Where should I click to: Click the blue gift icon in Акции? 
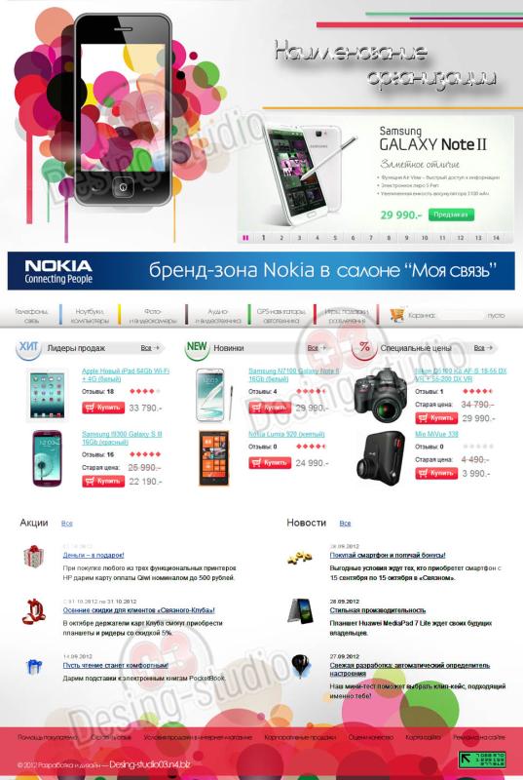34,666
